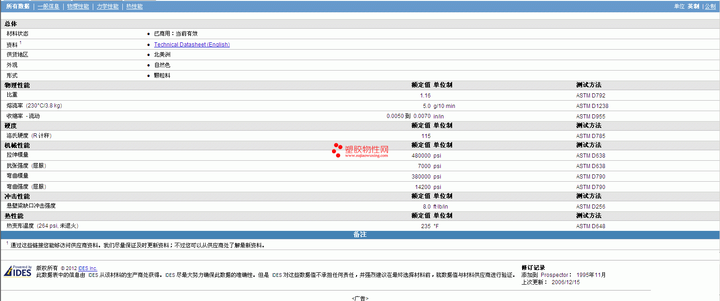
Task: Click the 北美洲 supply region value
Action: point(162,55)
